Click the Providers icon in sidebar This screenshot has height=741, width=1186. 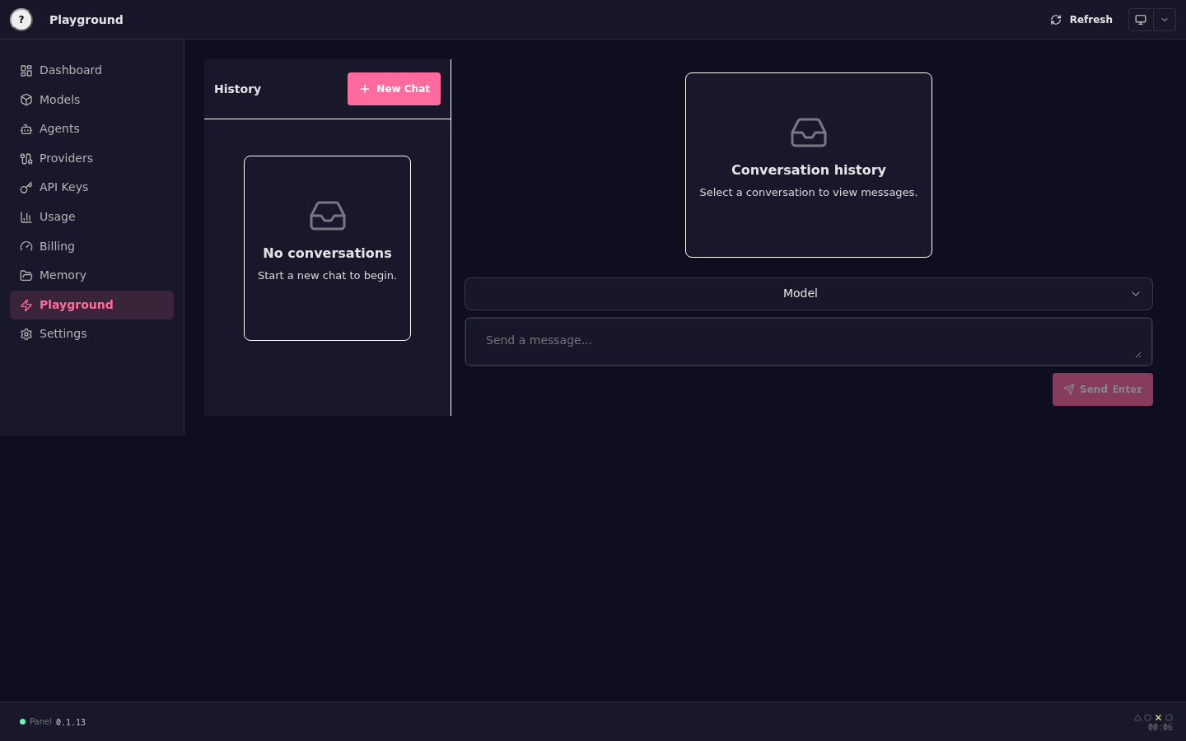[x=26, y=159]
